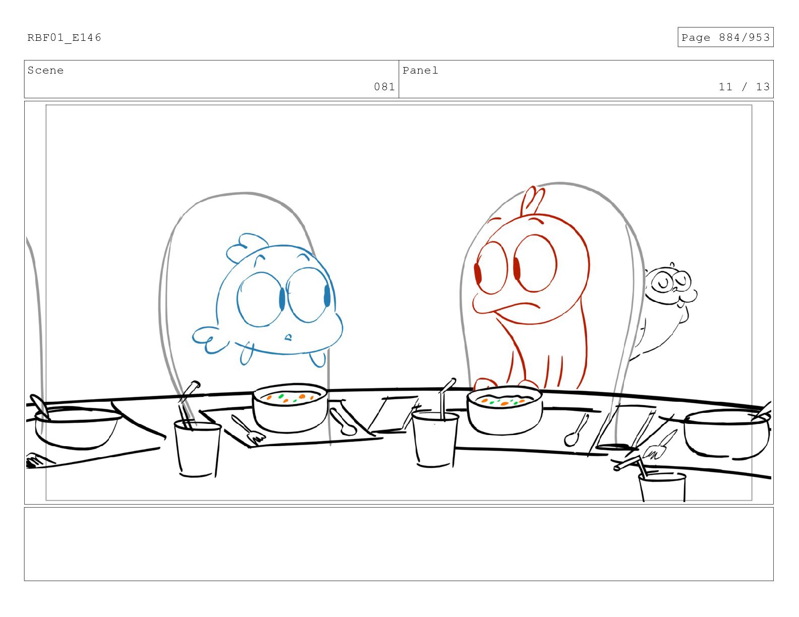The image size is (799, 617).
Task: Click the Scene label
Action: click(x=45, y=71)
